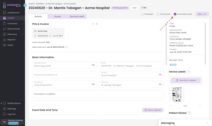Screen dimensions: 212x126
Task: Click drop files to upload button
Action: 186,80
